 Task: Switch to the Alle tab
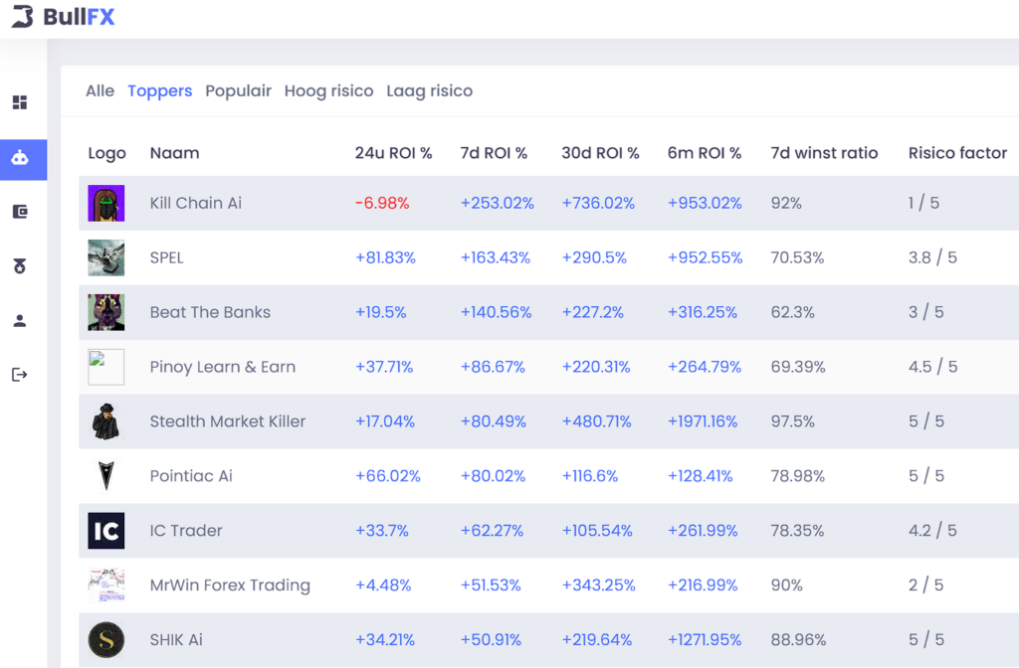coord(100,90)
